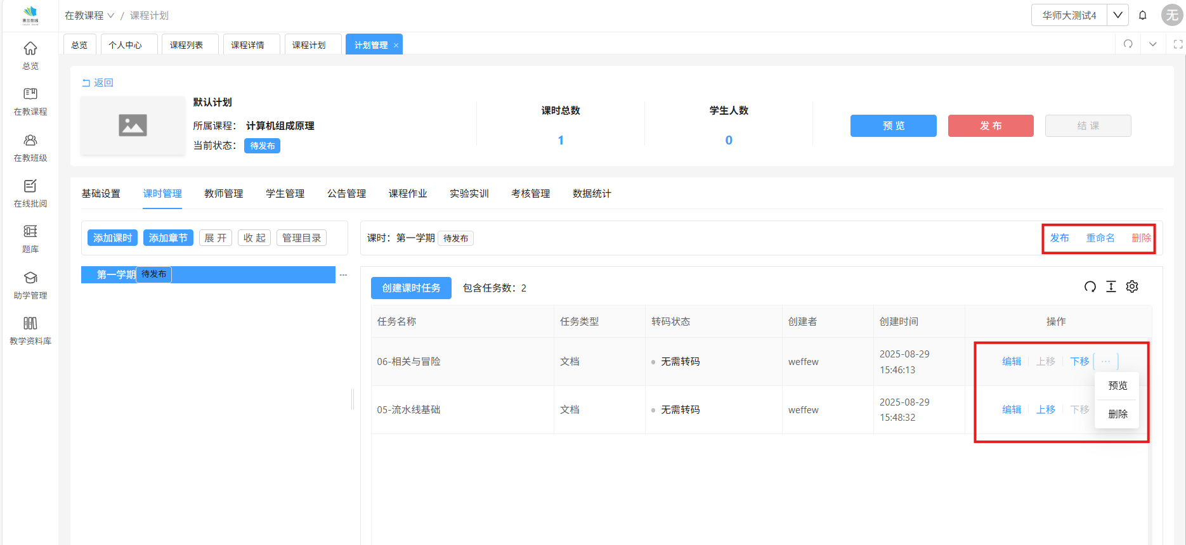Open more options for 第一学期 lesson

(x=343, y=275)
